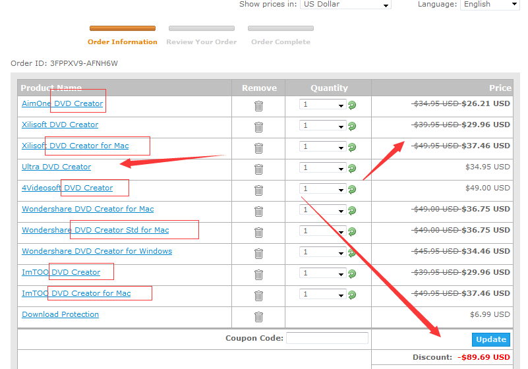Refresh Wondershare DVD Creator Std for Mac quantity
The image size is (528, 369).
click(352, 232)
